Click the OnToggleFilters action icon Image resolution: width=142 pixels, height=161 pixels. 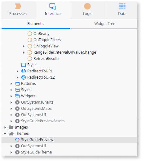pyautogui.click(x=30, y=40)
